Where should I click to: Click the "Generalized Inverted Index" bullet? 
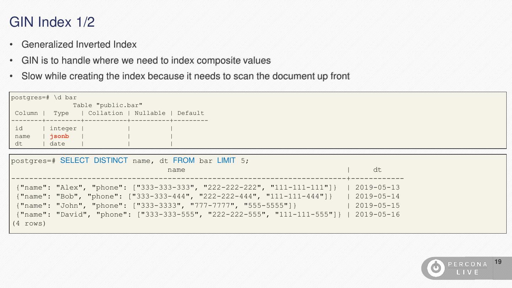[x=79, y=45]
